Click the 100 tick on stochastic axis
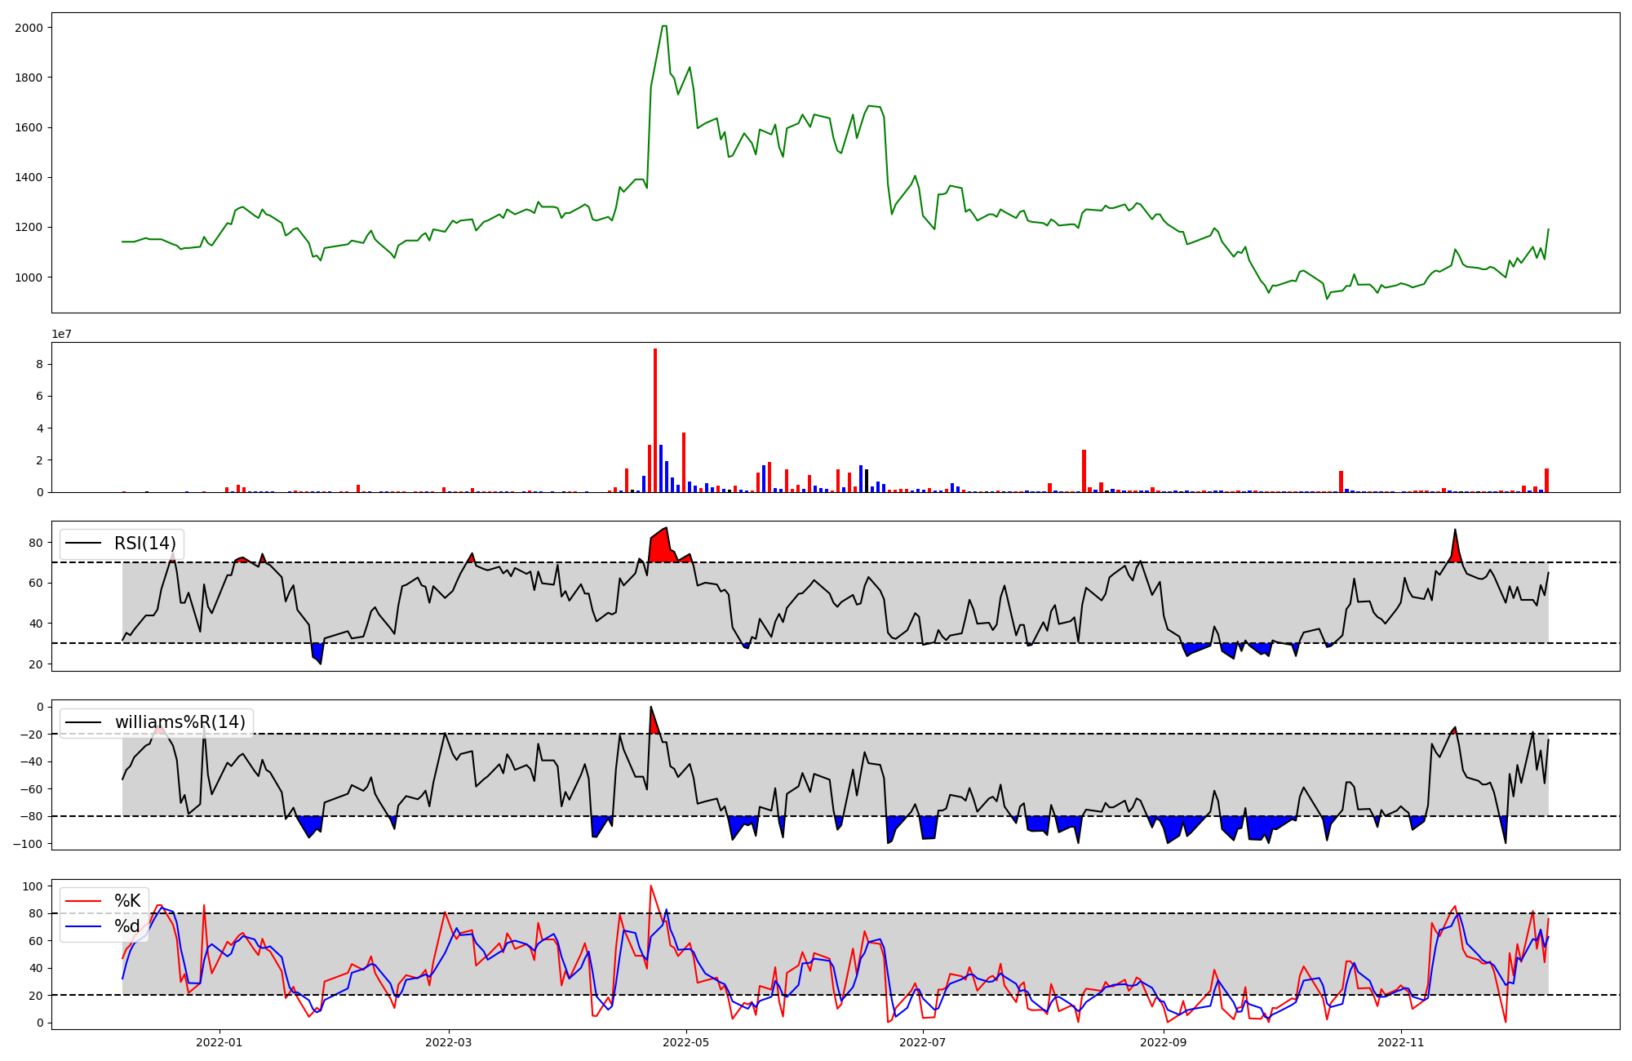 click(34, 886)
